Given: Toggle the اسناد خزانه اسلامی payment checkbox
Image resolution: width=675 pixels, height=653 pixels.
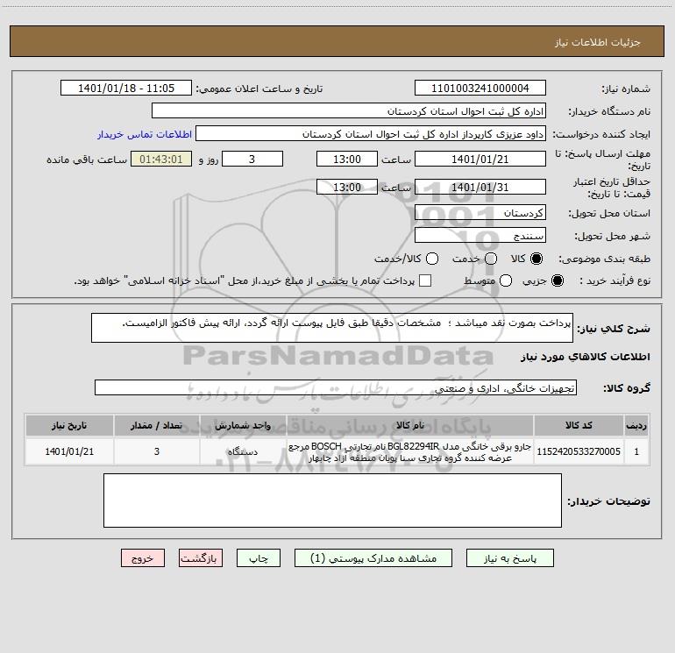Looking at the screenshot, I should coord(425,280).
